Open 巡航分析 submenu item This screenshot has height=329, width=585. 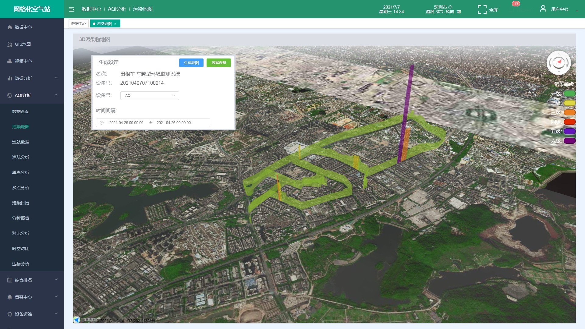click(x=21, y=157)
